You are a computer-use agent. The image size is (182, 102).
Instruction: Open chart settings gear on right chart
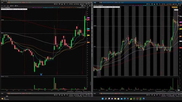pyautogui.click(x=157, y=4)
